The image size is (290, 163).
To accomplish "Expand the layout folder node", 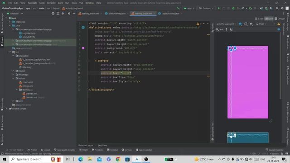I will point(13,71).
